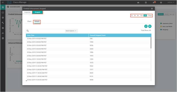
Task: Open the Configuration gear sidebar icon
Action: pyautogui.click(x=3, y=18)
